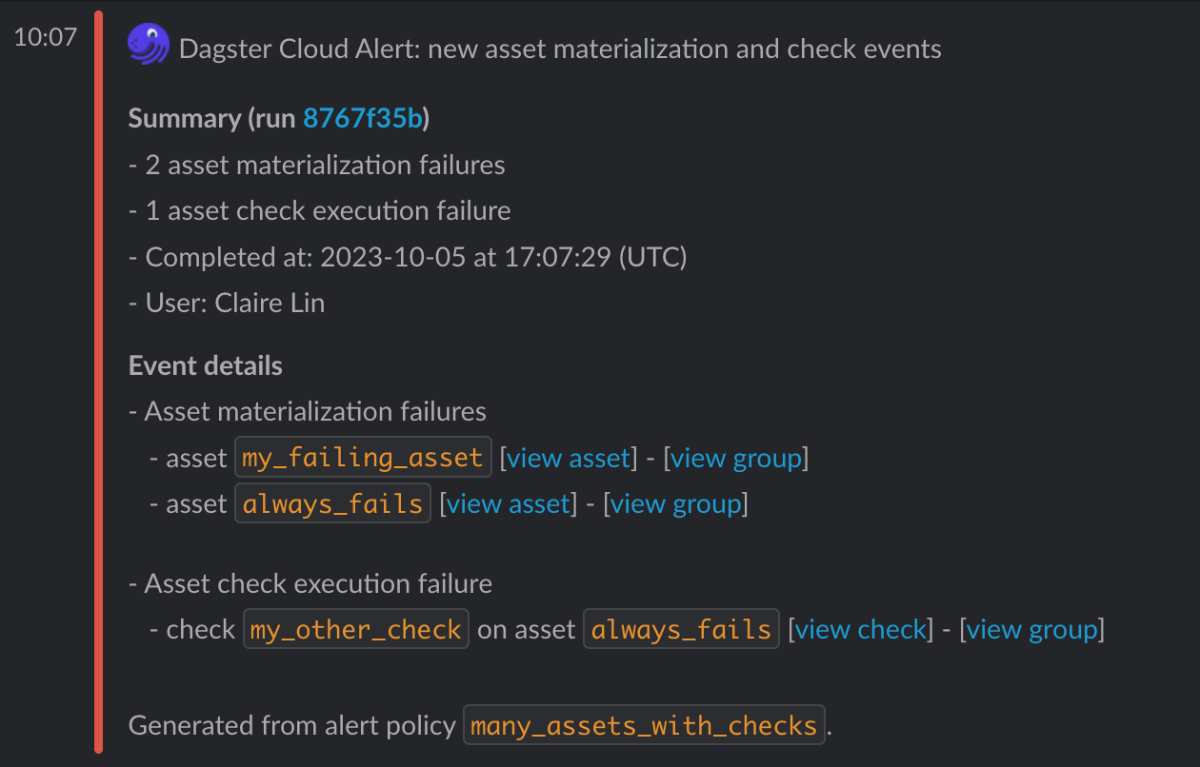This screenshot has height=767, width=1200.
Task: Select the my_other_check code label
Action: 356,629
